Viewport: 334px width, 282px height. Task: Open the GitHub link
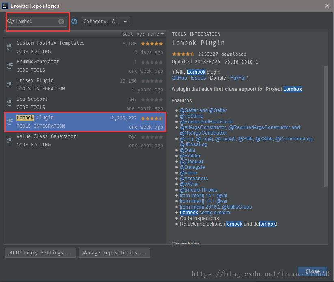point(179,78)
